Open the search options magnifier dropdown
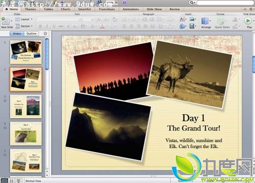The height and width of the screenshot is (183, 255). point(192,3)
